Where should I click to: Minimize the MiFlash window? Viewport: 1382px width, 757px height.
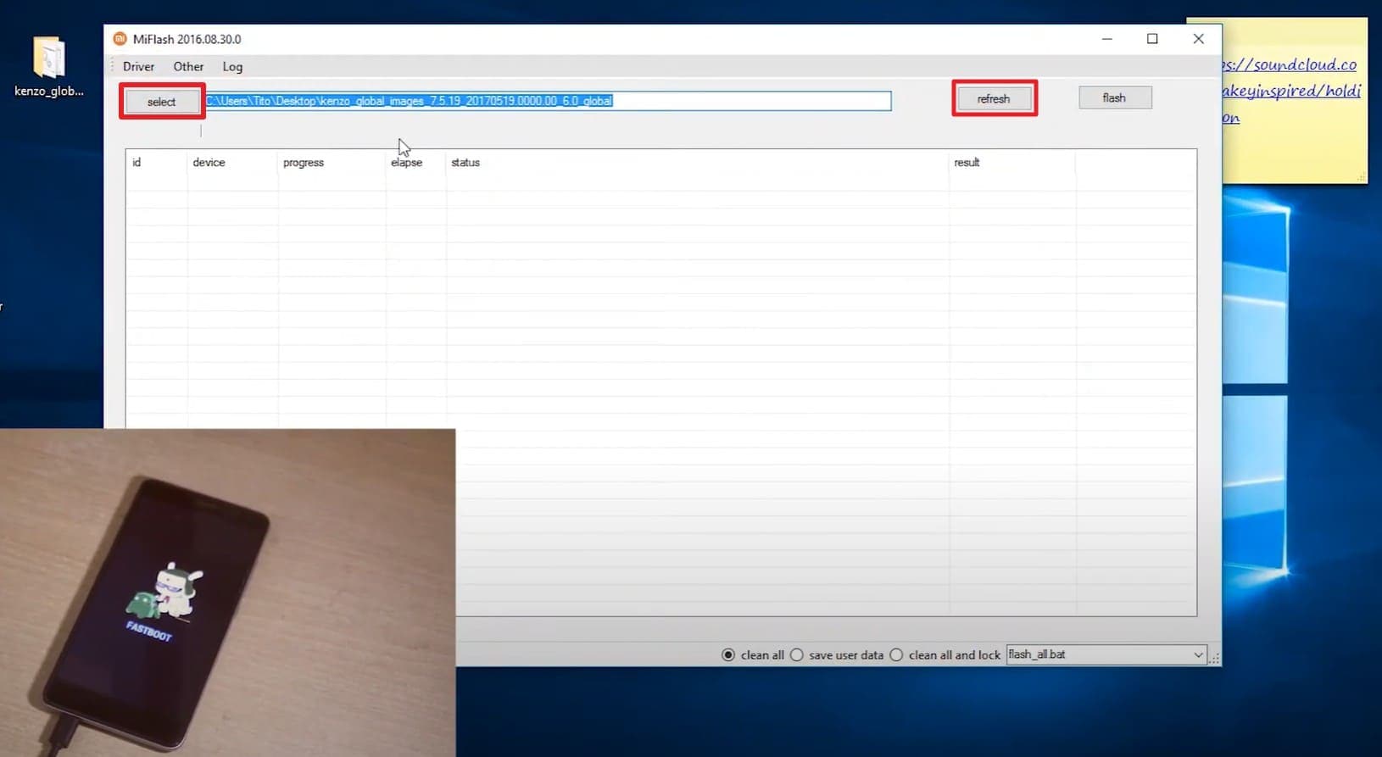coord(1106,39)
